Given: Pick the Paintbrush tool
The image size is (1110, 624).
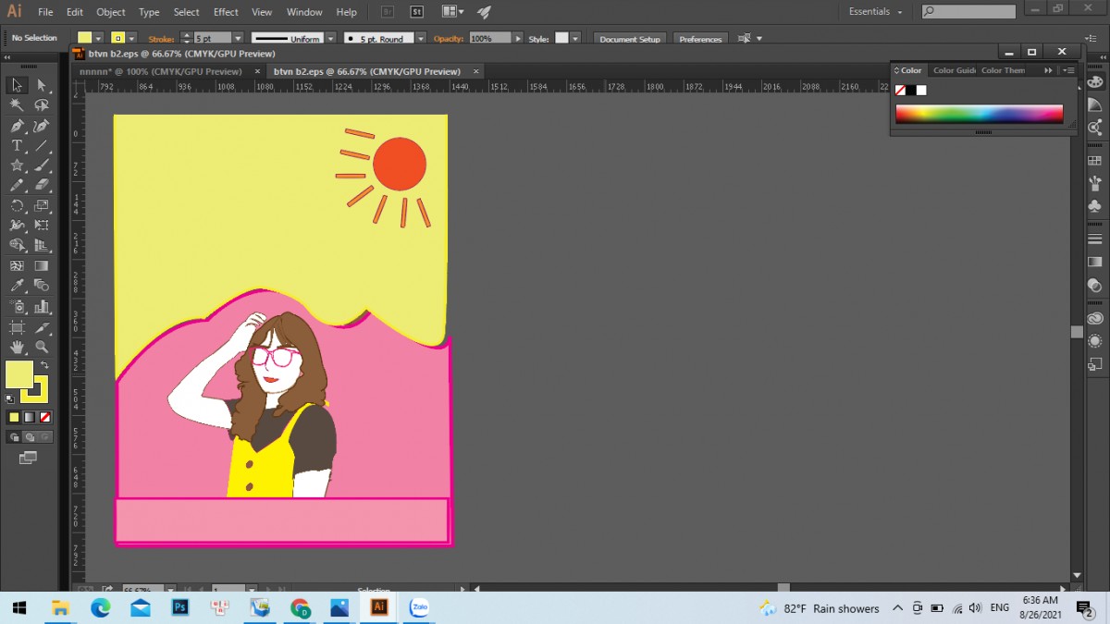Looking at the screenshot, I should pos(42,165).
